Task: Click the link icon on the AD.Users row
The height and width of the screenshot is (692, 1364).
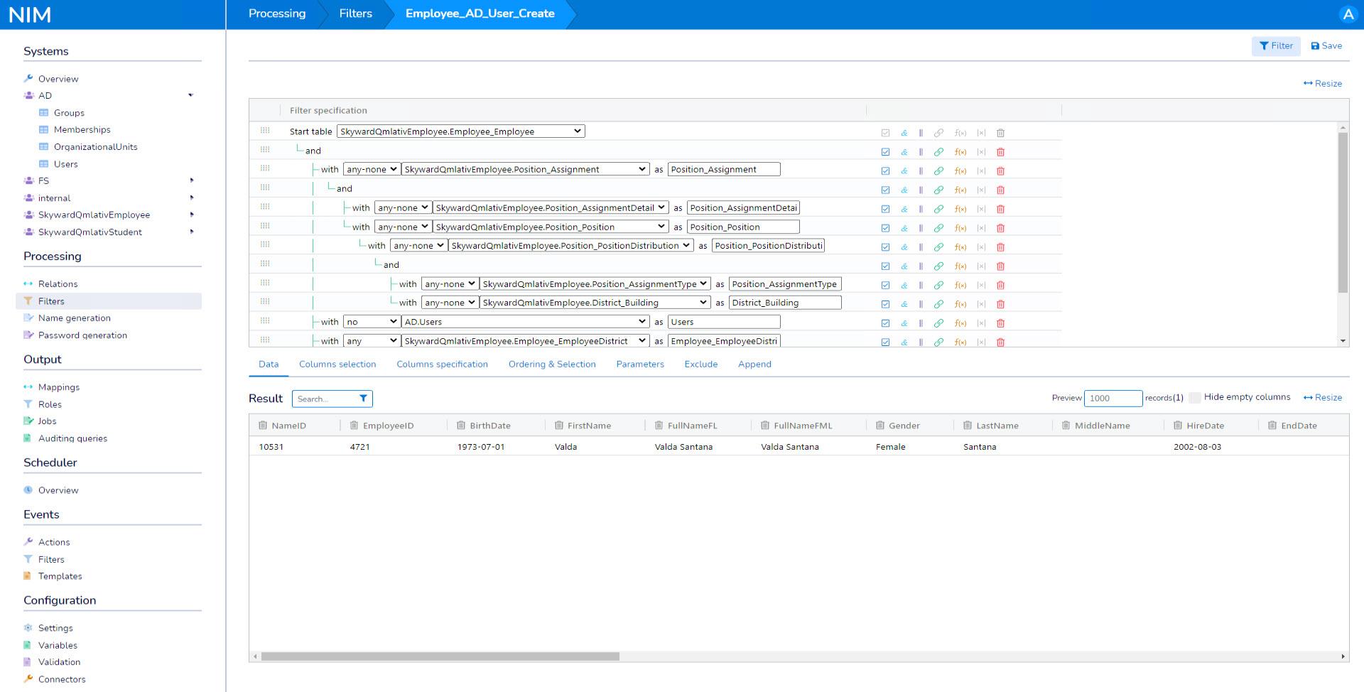Action: (x=938, y=323)
